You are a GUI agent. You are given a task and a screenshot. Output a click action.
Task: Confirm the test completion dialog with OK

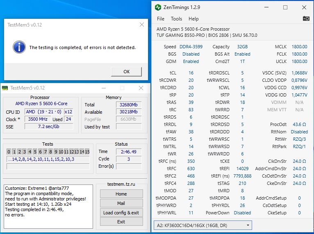(x=126, y=72)
